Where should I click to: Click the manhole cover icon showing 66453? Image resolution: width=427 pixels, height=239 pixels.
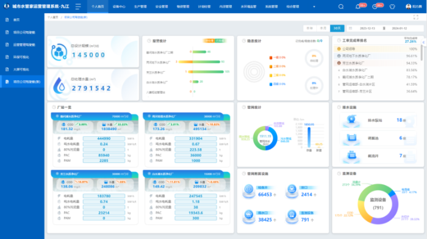point(249,191)
